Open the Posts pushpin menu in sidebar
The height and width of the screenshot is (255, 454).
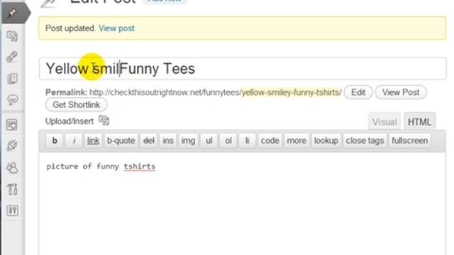[13, 13]
